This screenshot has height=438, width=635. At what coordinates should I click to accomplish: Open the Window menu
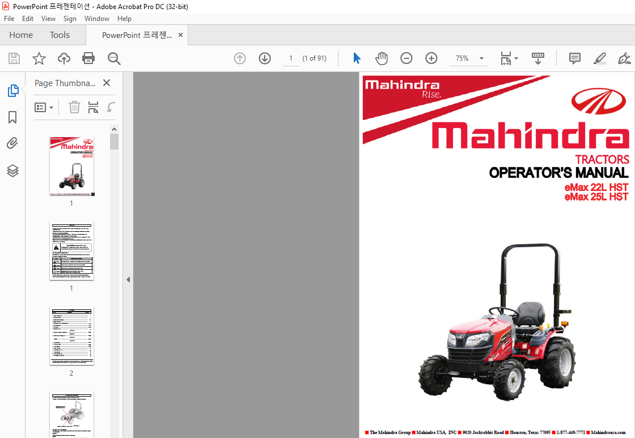pyautogui.click(x=97, y=19)
